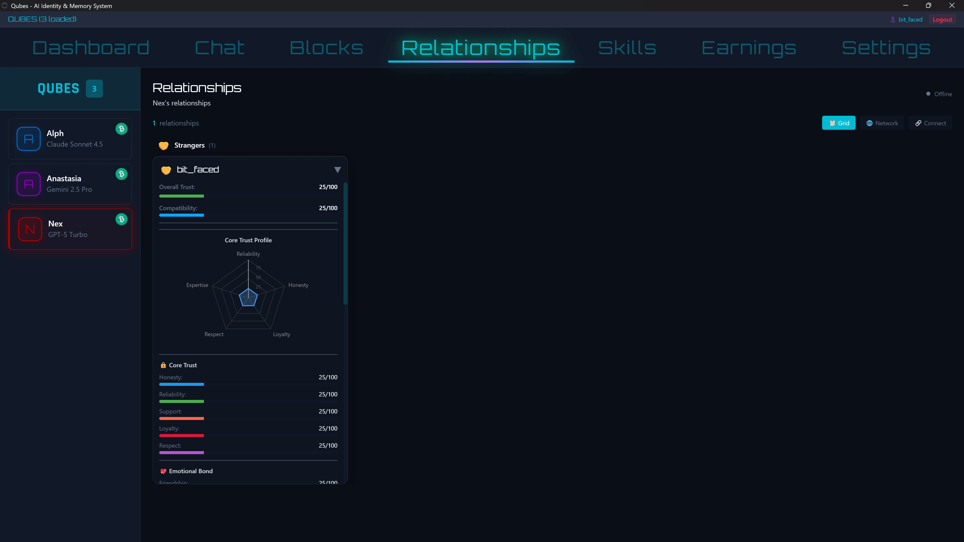Select the Anastasia Gemini 2.5 Pro qube
Image resolution: width=964 pixels, height=542 pixels.
(70, 184)
